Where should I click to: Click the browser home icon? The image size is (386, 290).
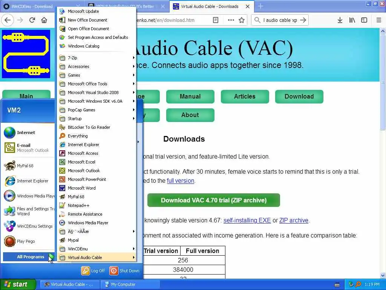[x=44, y=20]
